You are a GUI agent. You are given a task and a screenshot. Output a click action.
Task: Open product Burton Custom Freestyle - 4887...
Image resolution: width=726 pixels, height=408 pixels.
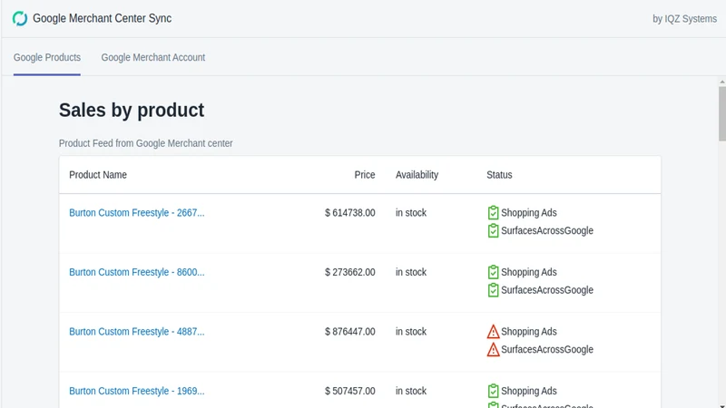pos(137,332)
